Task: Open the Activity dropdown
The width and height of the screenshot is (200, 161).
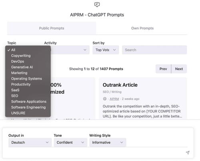Action: point(70,50)
